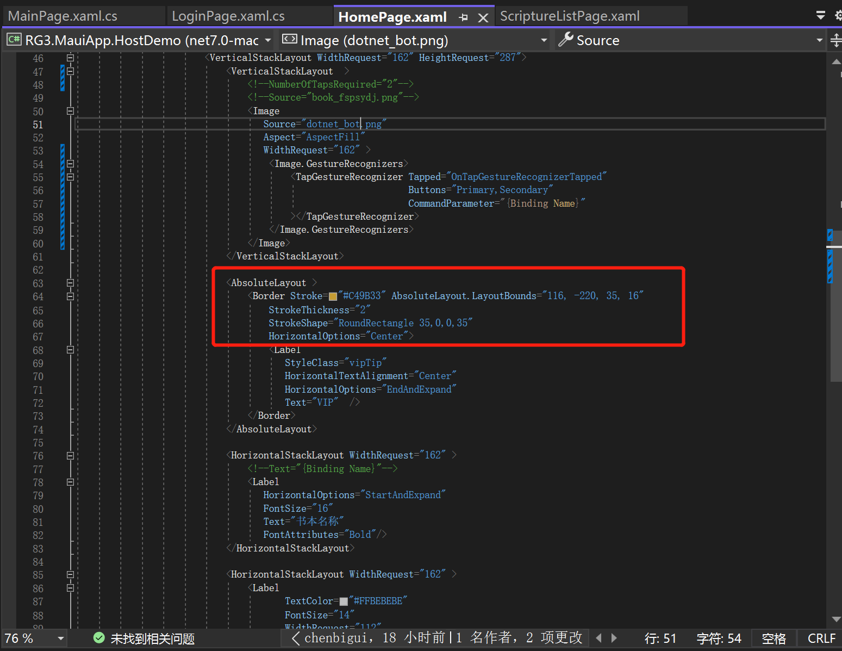This screenshot has width=842, height=651.
Task: Click the image element icon in navigation bar
Action: pos(290,39)
